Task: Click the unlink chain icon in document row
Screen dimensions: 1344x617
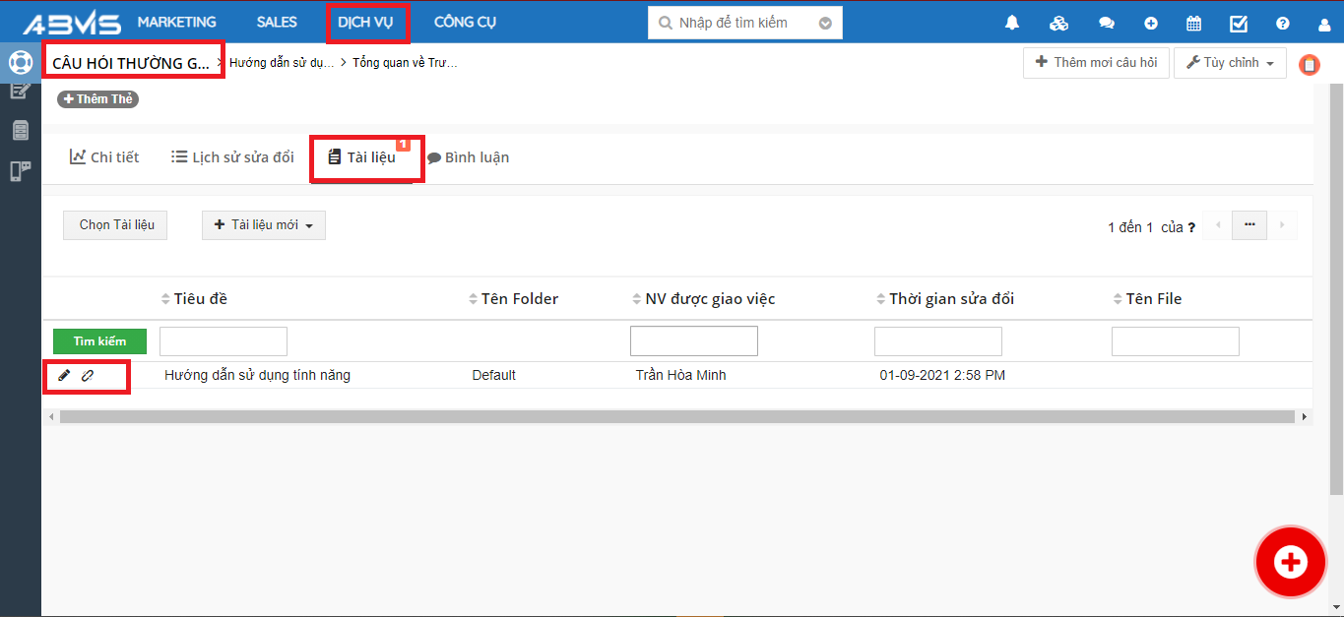Action: [88, 375]
